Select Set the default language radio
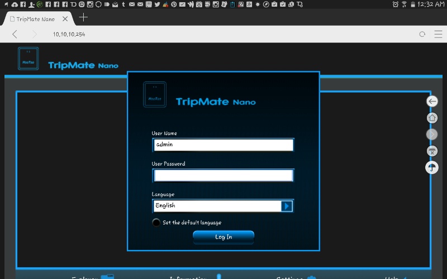 point(156,222)
